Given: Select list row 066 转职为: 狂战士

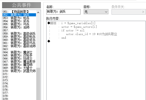Looking at the screenshot, I should tap(19, 58).
